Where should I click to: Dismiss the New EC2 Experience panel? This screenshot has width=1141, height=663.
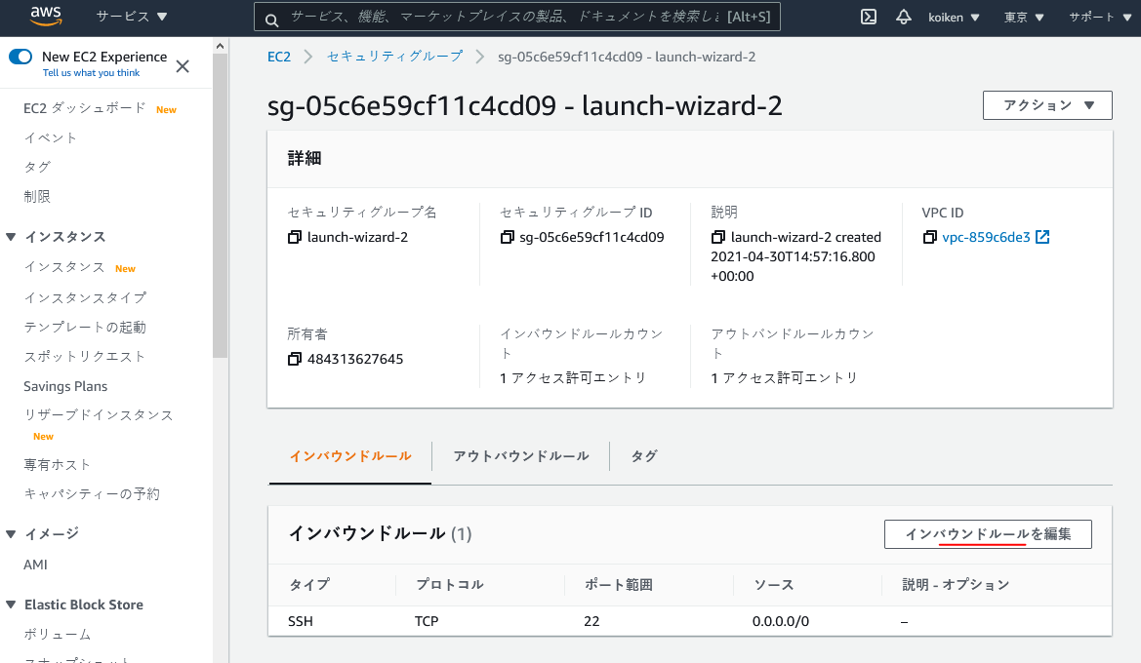(x=182, y=65)
